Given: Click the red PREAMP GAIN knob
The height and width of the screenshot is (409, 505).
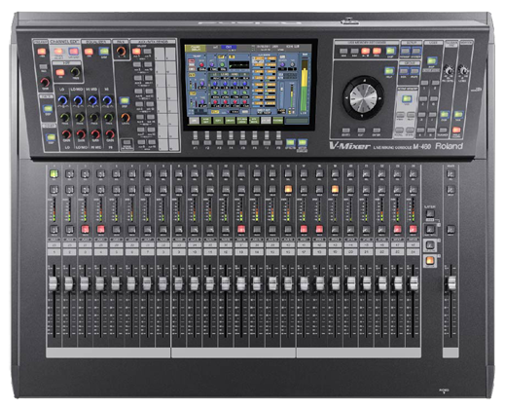Looking at the screenshot, I should (x=45, y=82).
